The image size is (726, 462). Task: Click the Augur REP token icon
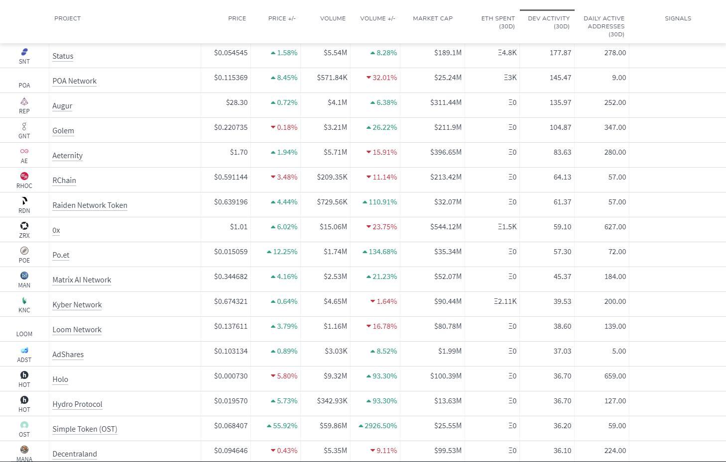[24, 101]
